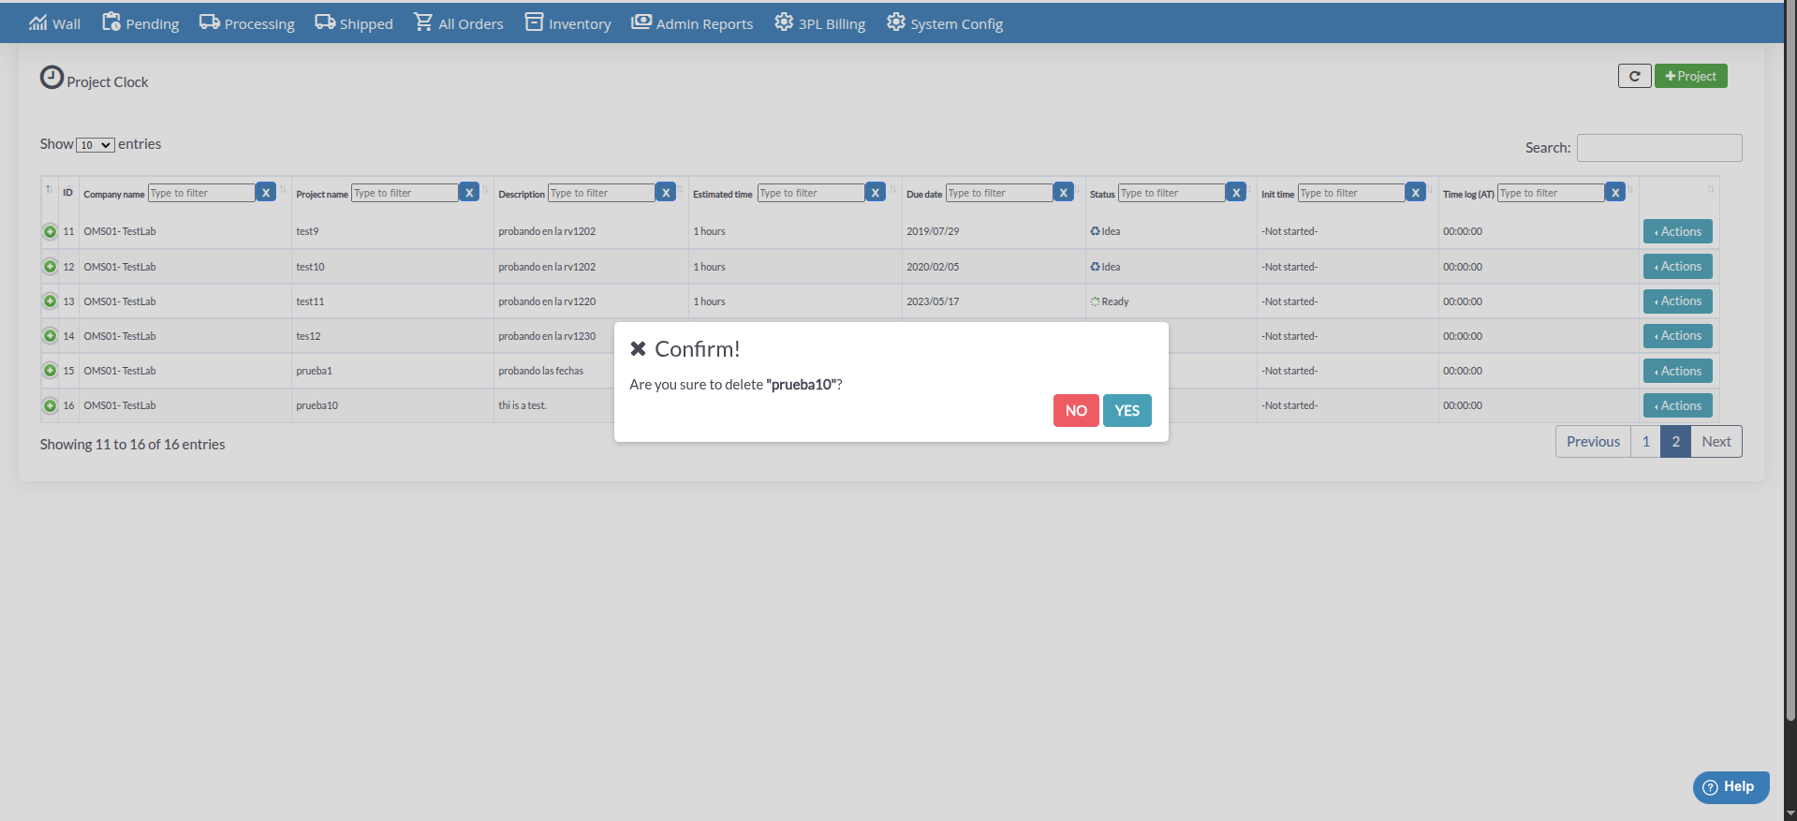Image resolution: width=1797 pixels, height=821 pixels.
Task: Go to pagination page 1
Action: (x=1645, y=442)
